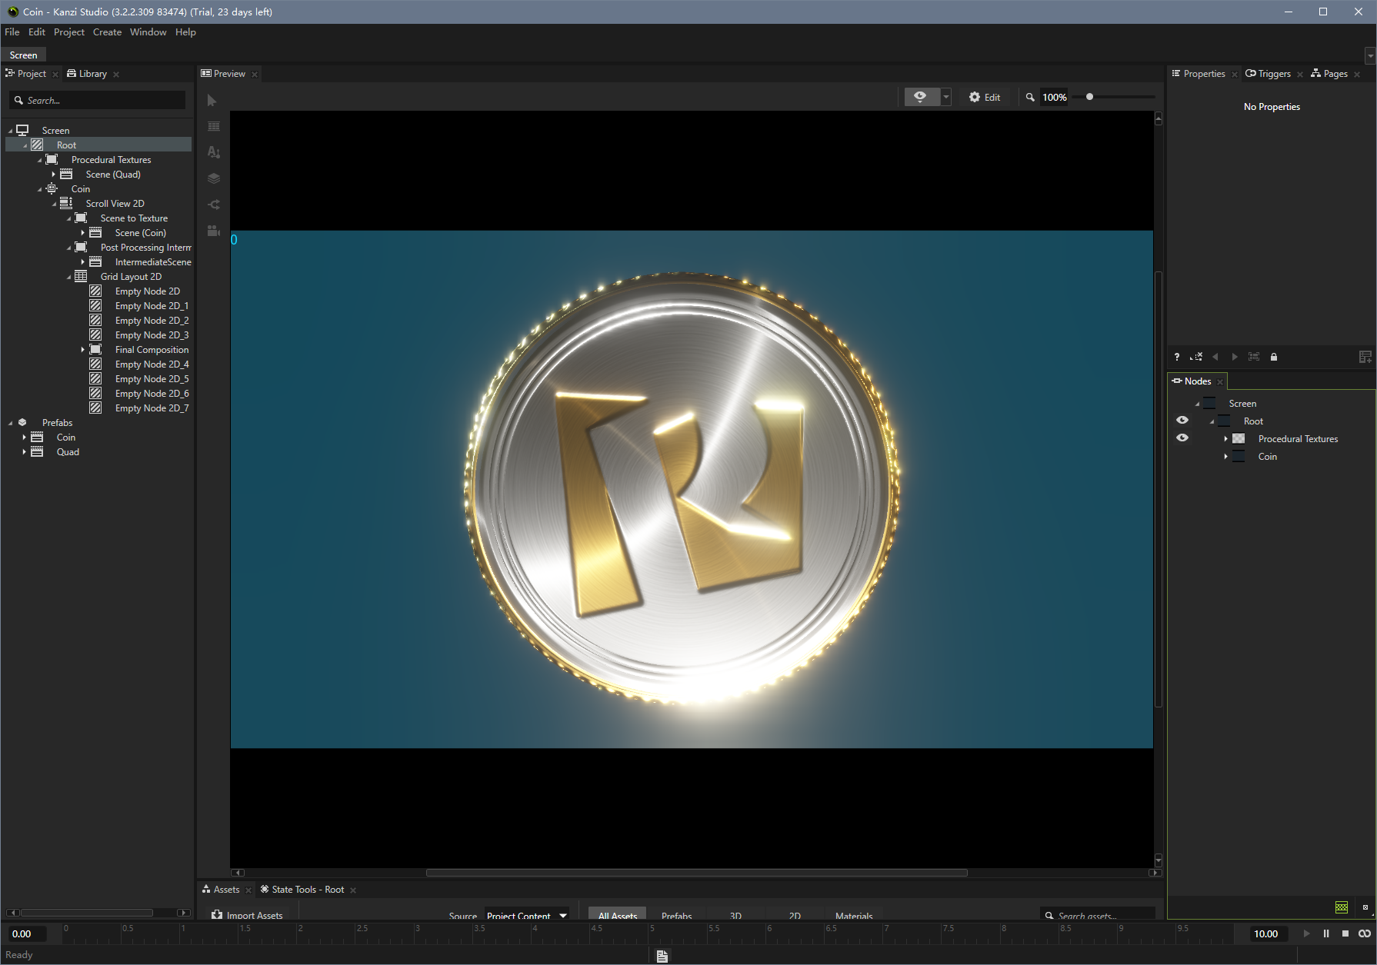Click the grid layout tool in Preview sidebar

click(214, 126)
